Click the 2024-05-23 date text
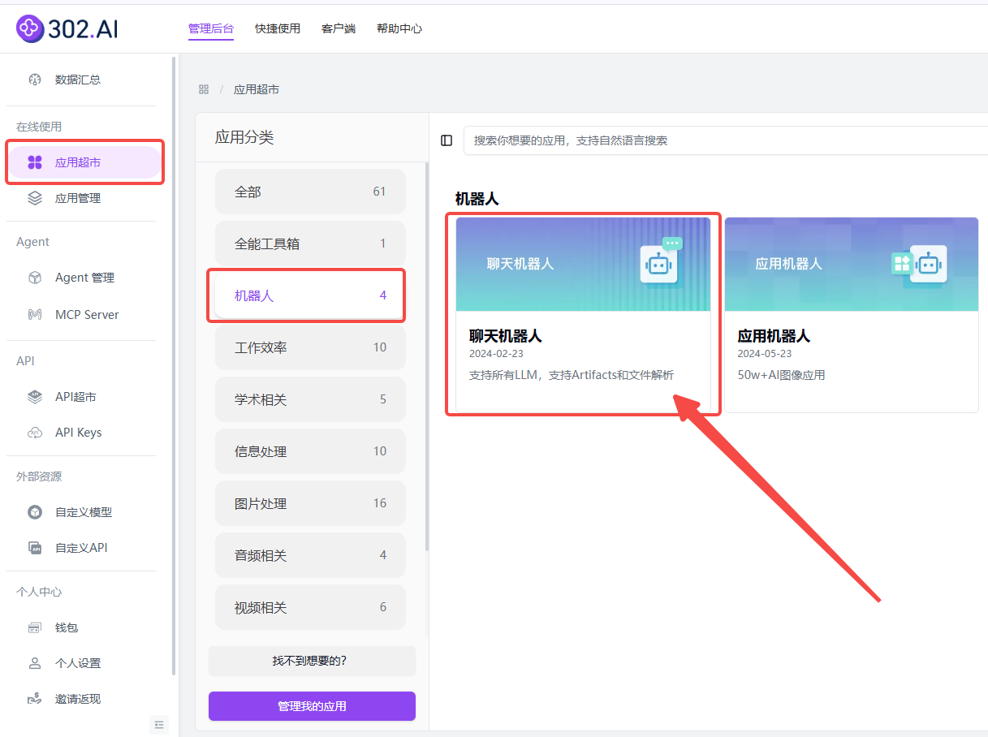 coord(765,354)
